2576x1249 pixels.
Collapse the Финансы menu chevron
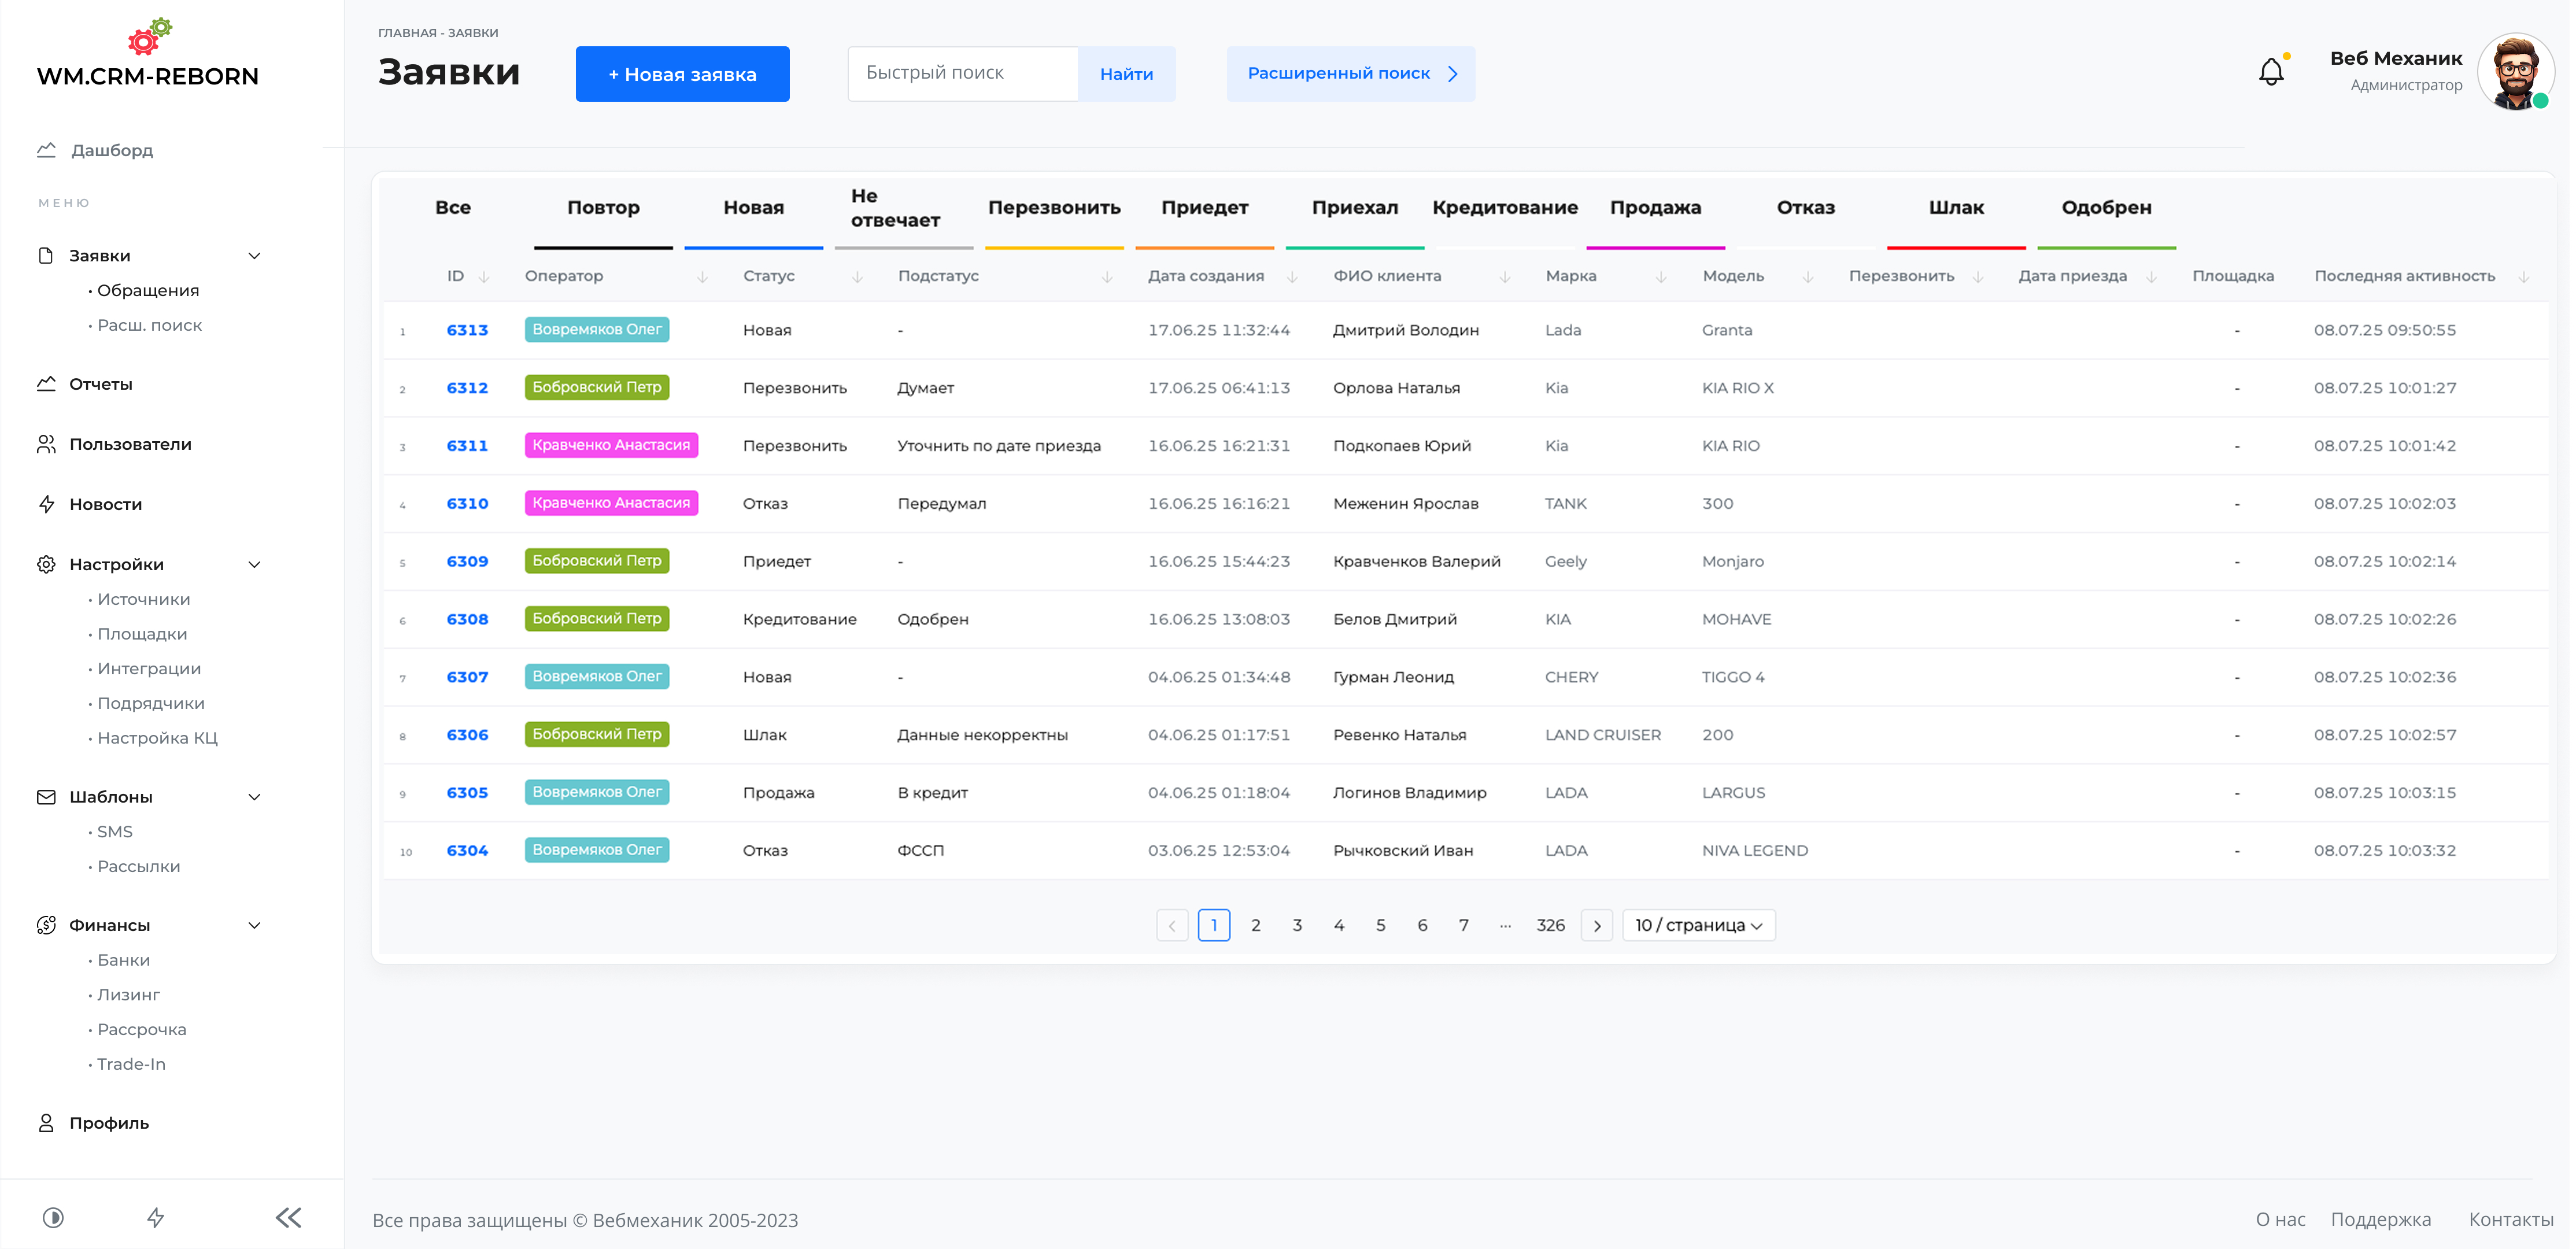254,925
